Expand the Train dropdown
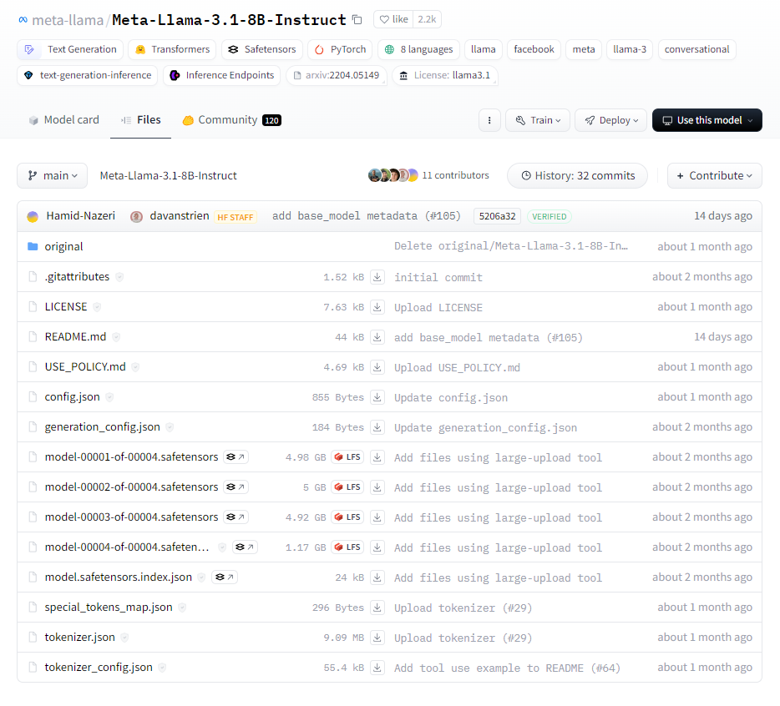This screenshot has height=706, width=780. (x=538, y=120)
